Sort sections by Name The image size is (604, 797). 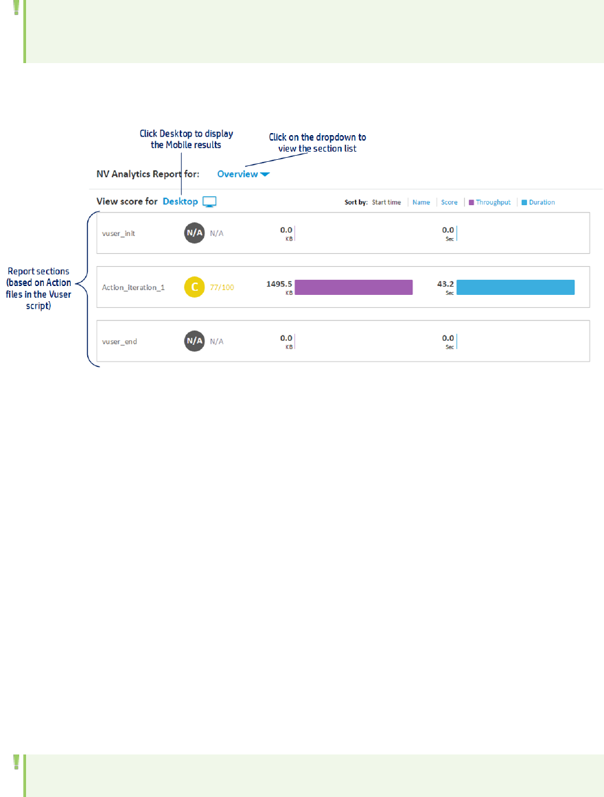pos(421,202)
